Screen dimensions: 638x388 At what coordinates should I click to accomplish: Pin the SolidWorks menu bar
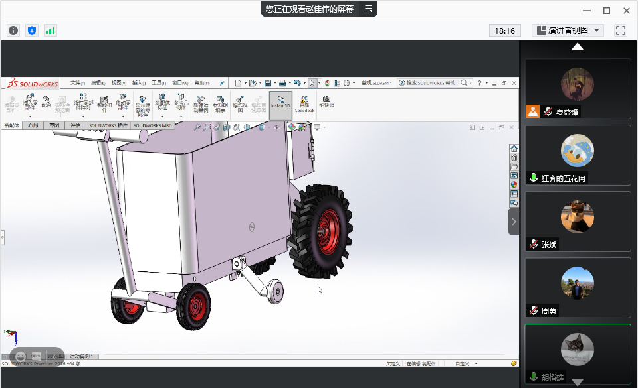coord(222,83)
